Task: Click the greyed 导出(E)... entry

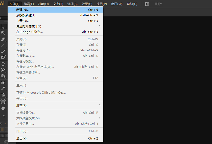Action: 55,98
